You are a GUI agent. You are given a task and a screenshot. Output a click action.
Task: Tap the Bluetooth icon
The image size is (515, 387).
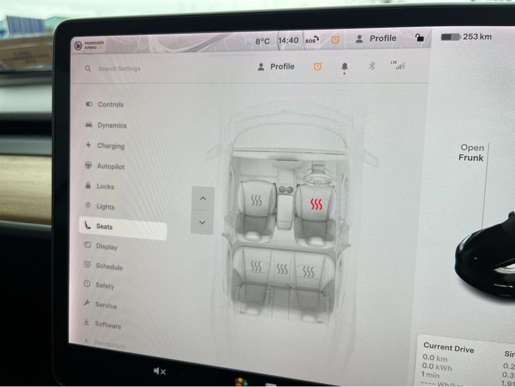coord(372,66)
